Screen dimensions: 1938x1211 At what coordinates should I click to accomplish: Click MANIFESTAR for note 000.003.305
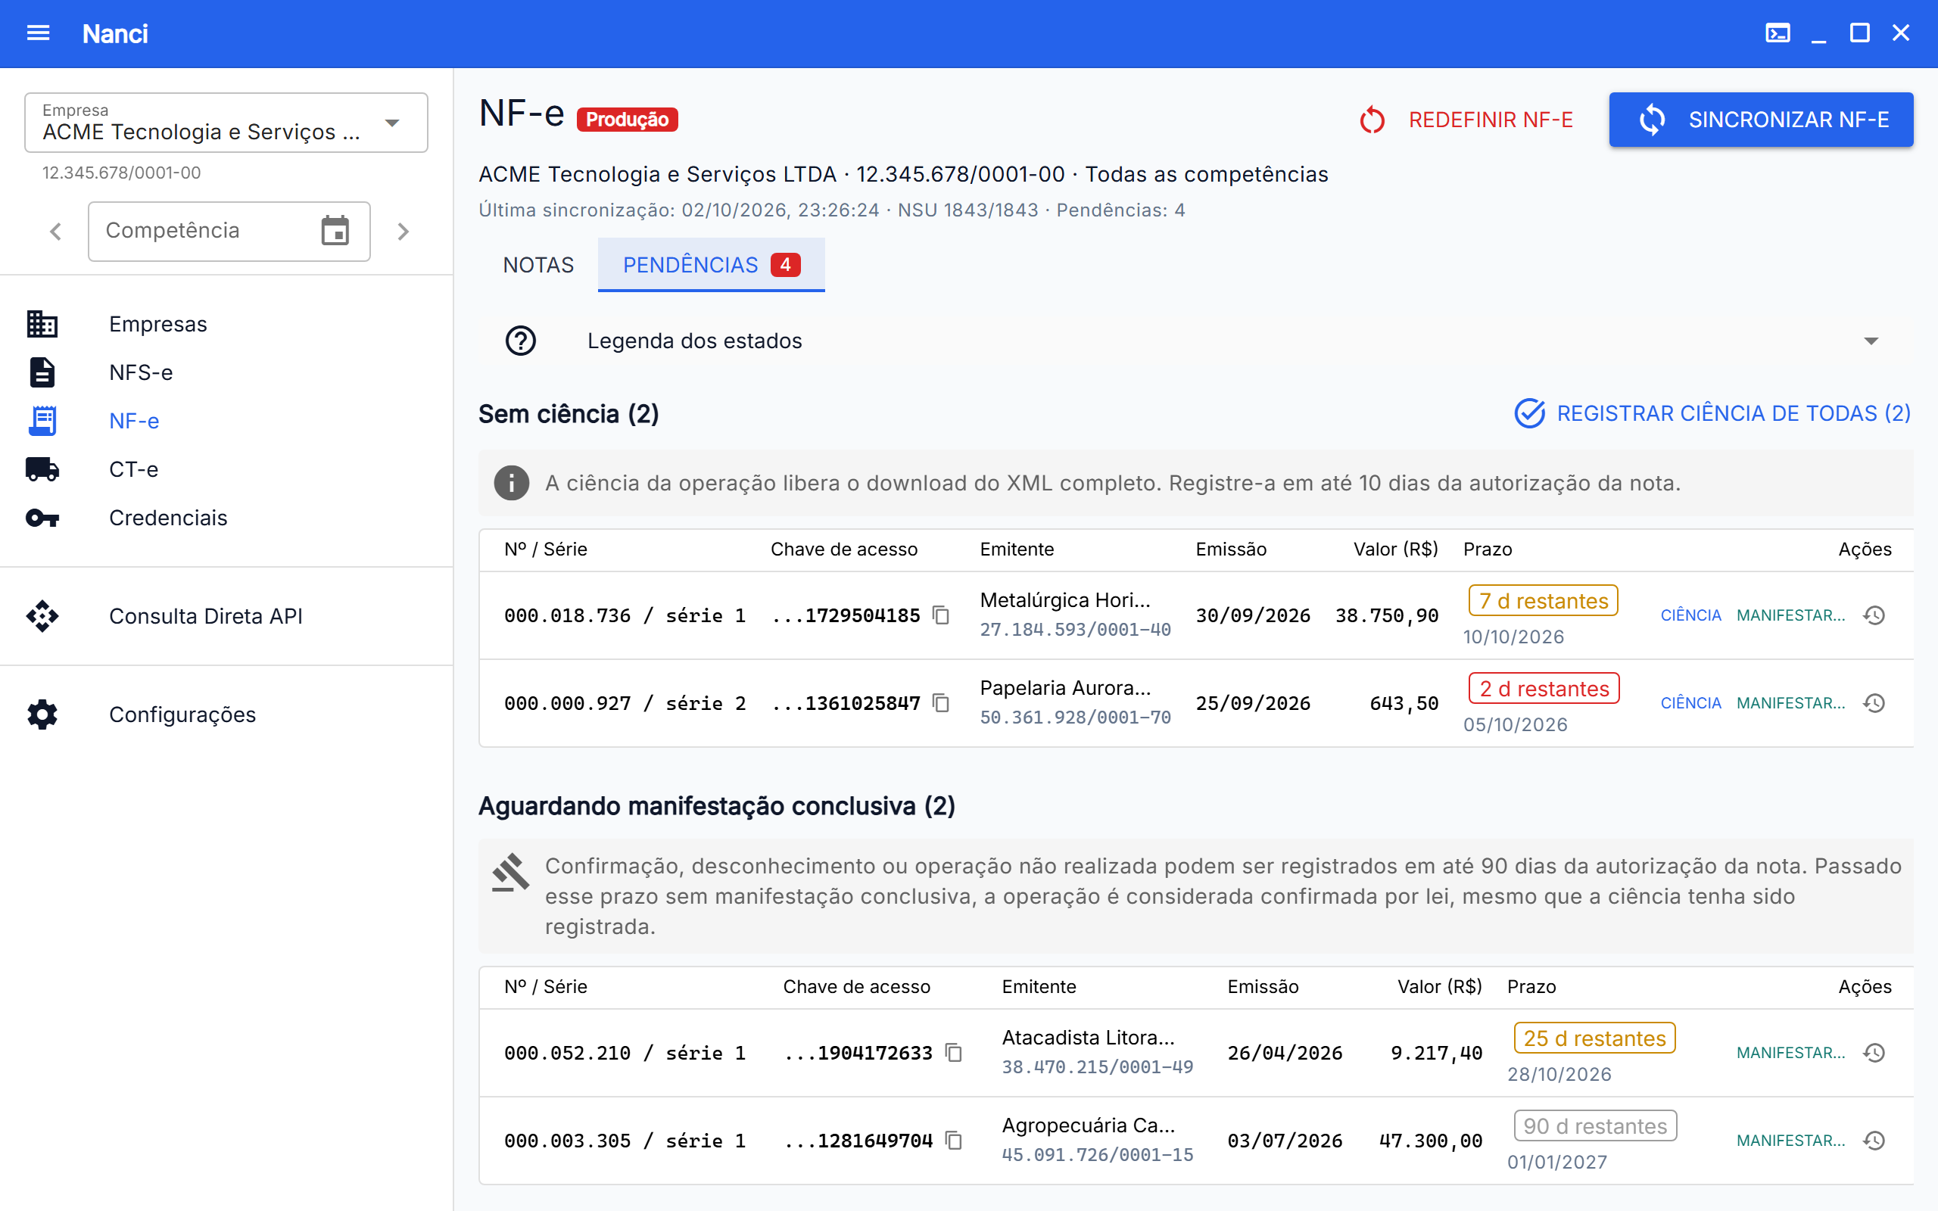pyautogui.click(x=1790, y=1141)
